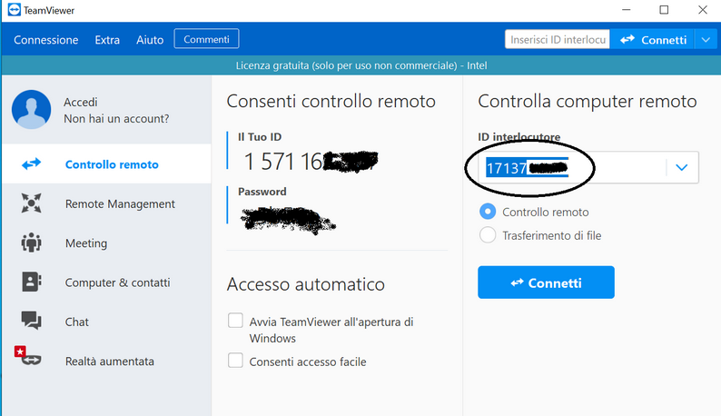Open the Extra menu

(x=107, y=40)
